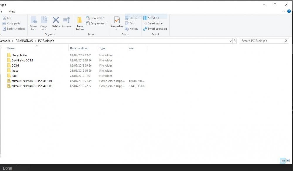Open the View ribbon tab

click(x=12, y=11)
